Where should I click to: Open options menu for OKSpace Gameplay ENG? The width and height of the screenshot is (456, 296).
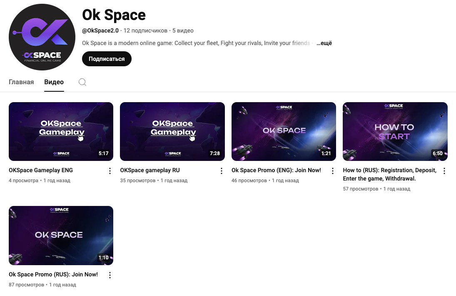[x=110, y=171]
